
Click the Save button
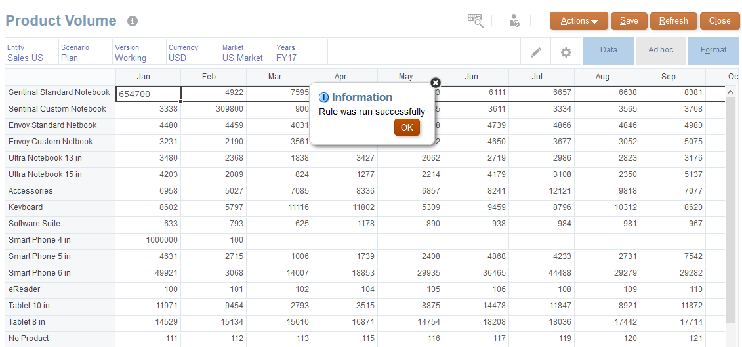pos(629,21)
